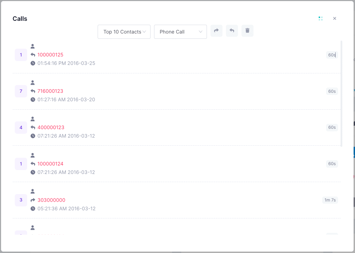
Task: Click clock icon in the 400000123 row
Action: (33, 136)
